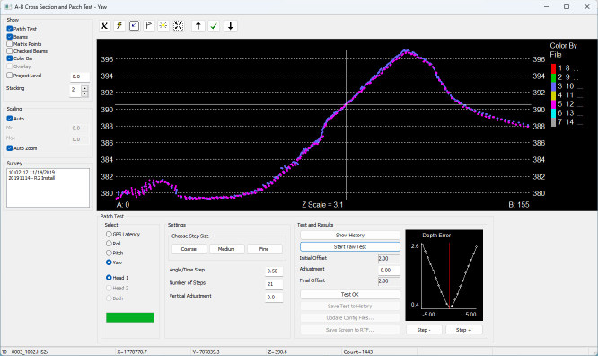Image resolution: width=598 pixels, height=356 pixels.
Task: Click the green checkmark icon
Action: (214, 26)
